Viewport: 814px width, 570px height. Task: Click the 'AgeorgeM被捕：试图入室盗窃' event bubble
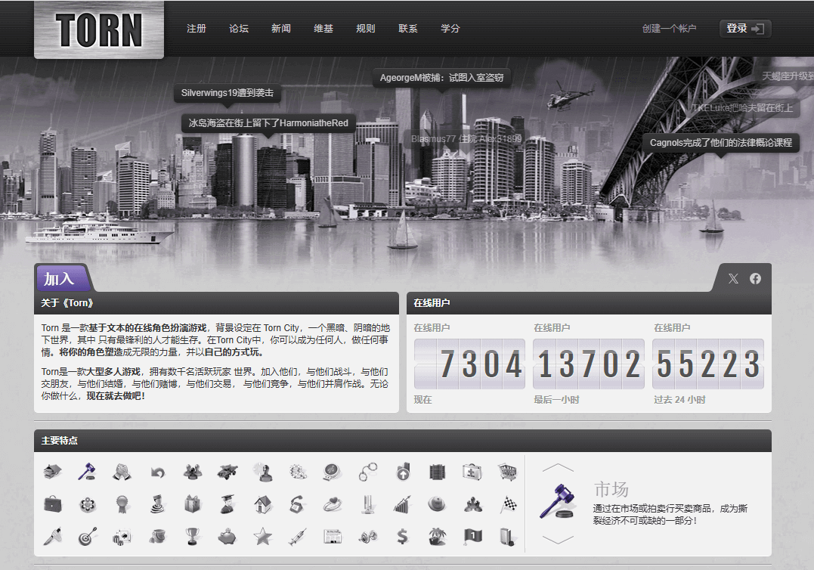442,78
